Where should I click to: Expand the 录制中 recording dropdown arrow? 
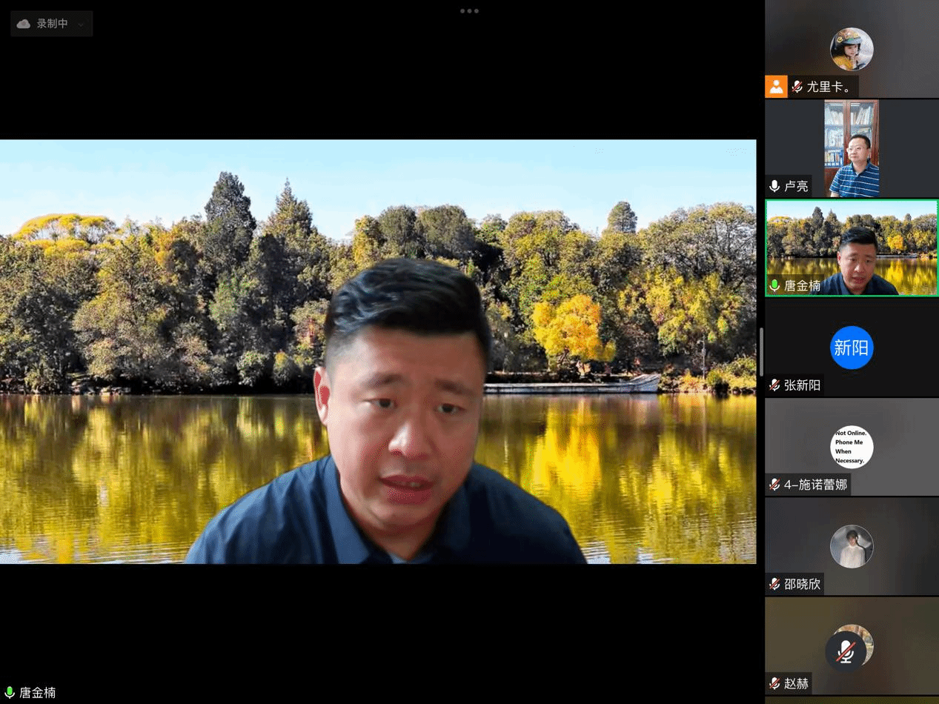81,24
